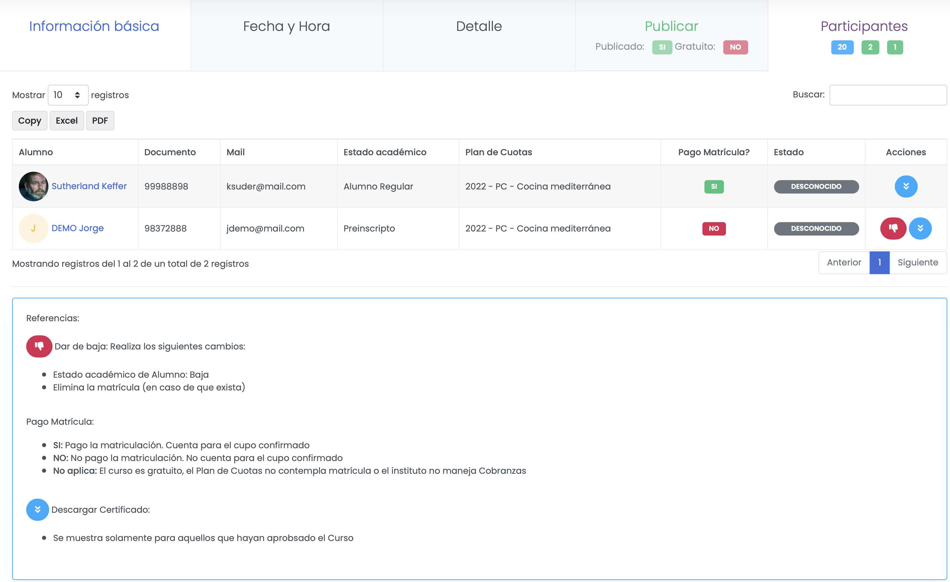Image resolution: width=950 pixels, height=582 pixels.
Task: Open Sutherland Keffer's student profile link
Action: [89, 186]
